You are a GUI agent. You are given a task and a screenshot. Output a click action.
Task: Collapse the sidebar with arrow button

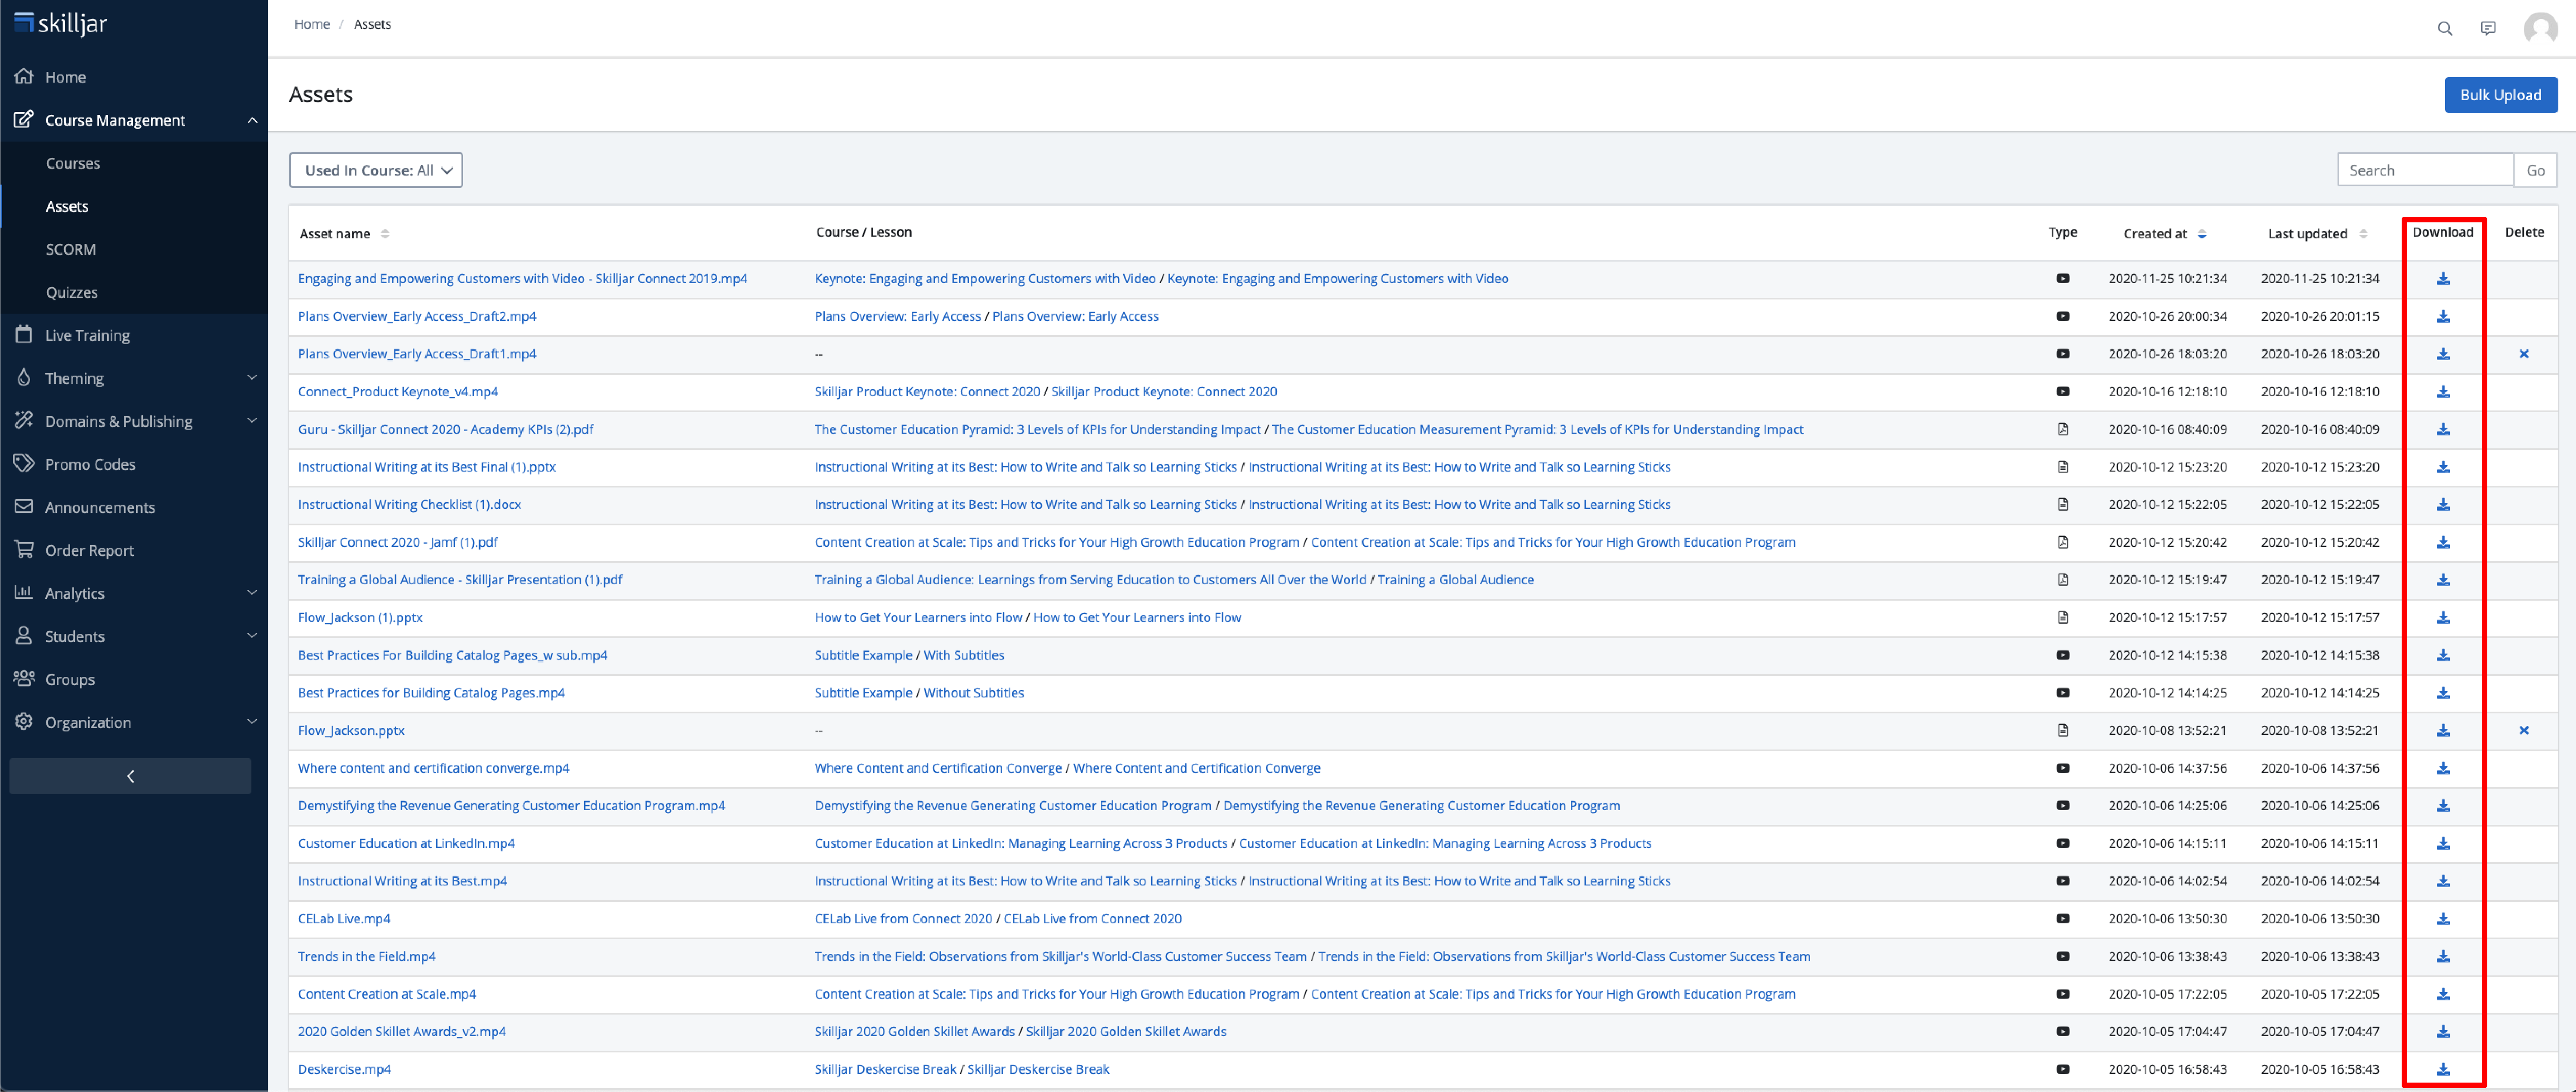click(x=130, y=776)
